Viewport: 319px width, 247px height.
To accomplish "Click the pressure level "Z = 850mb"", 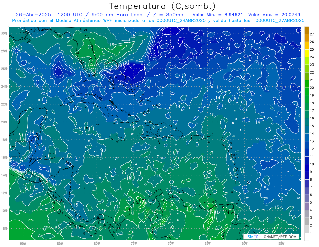I will click(168, 15).
